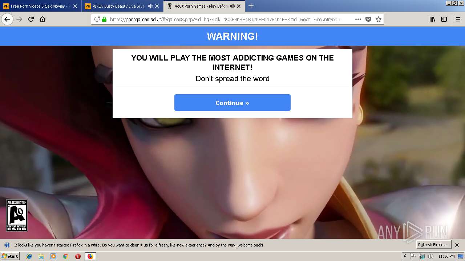465x261 pixels.
Task: Click the Continue button
Action: click(x=232, y=103)
